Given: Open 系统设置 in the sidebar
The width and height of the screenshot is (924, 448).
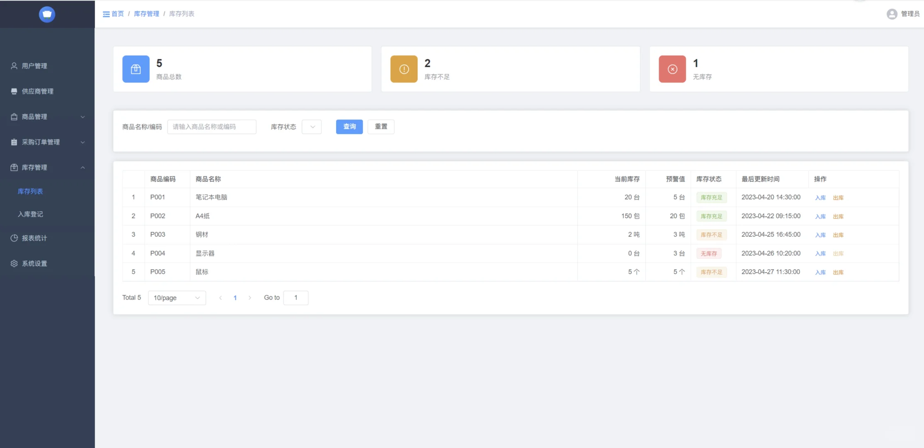Looking at the screenshot, I should 34,263.
